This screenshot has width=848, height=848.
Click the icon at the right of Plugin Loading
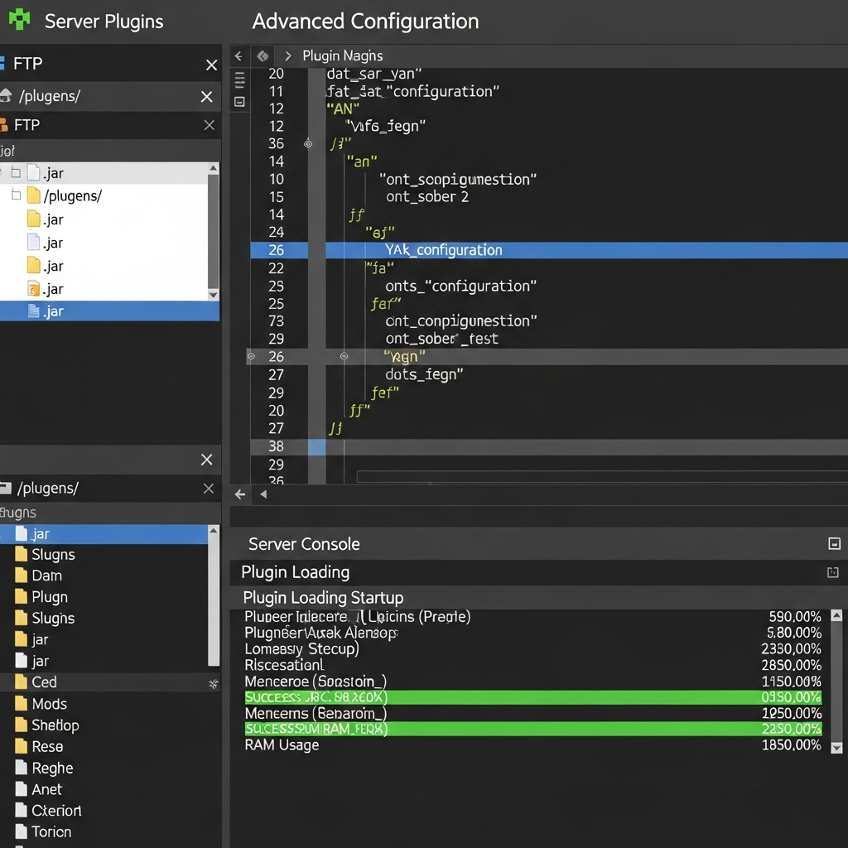pos(833,572)
